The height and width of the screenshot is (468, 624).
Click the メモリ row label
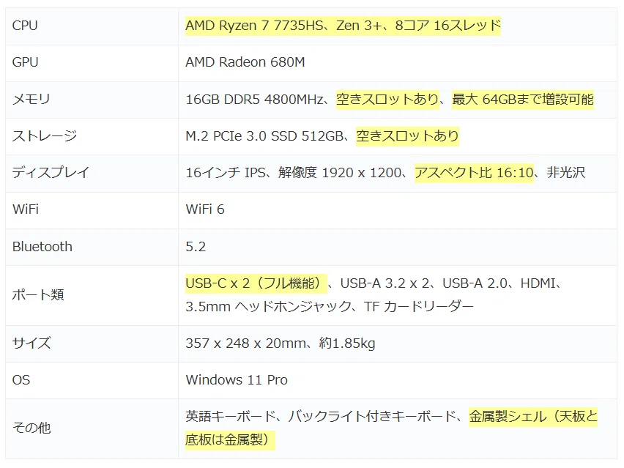point(31,99)
